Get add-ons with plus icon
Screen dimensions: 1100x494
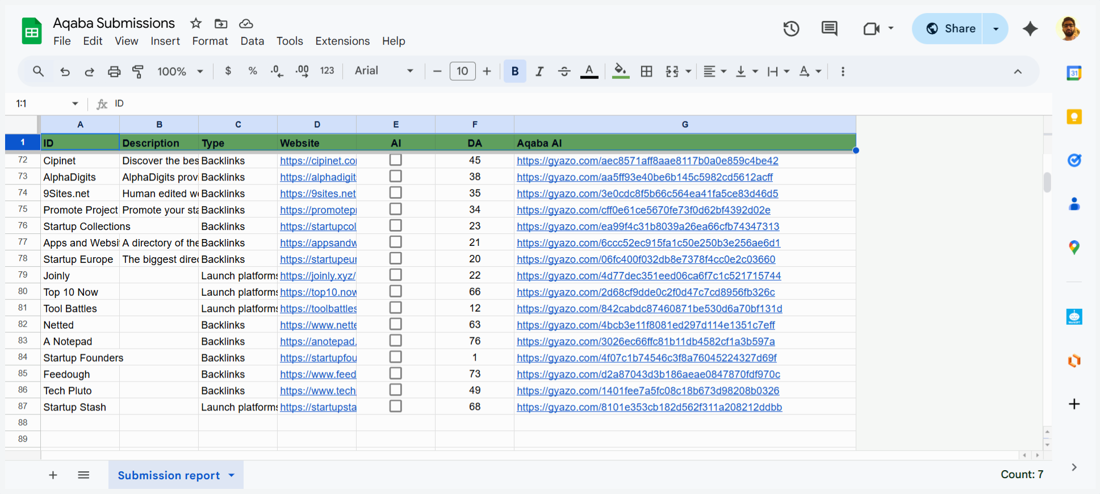(1074, 404)
